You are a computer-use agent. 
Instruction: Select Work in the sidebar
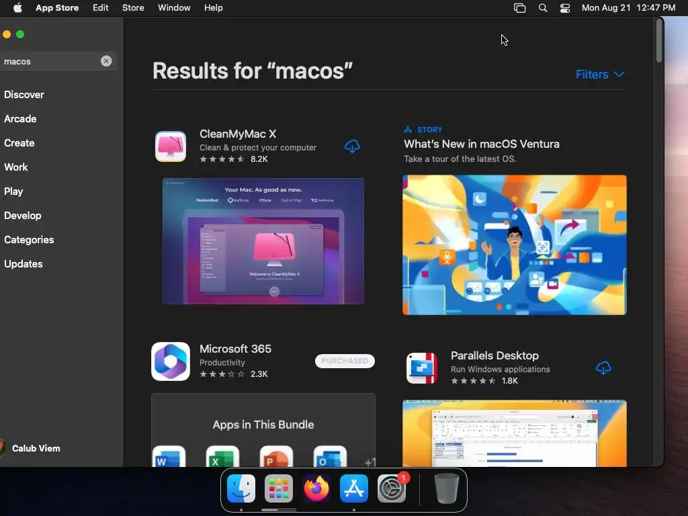tap(16, 167)
